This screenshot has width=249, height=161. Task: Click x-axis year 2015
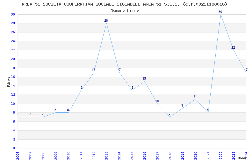(x=132, y=155)
